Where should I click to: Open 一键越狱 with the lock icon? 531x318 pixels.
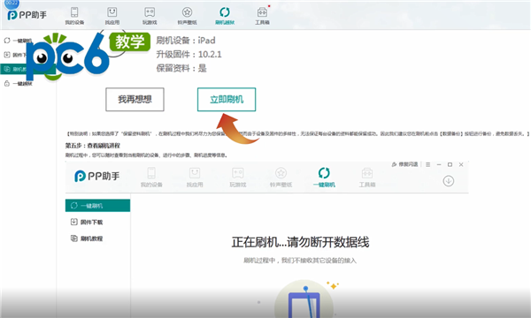click(19, 83)
